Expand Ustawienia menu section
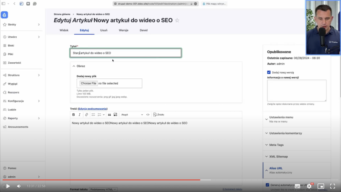 [x=297, y=119]
